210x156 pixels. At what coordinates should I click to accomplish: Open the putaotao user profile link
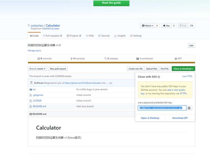[x=37, y=25]
